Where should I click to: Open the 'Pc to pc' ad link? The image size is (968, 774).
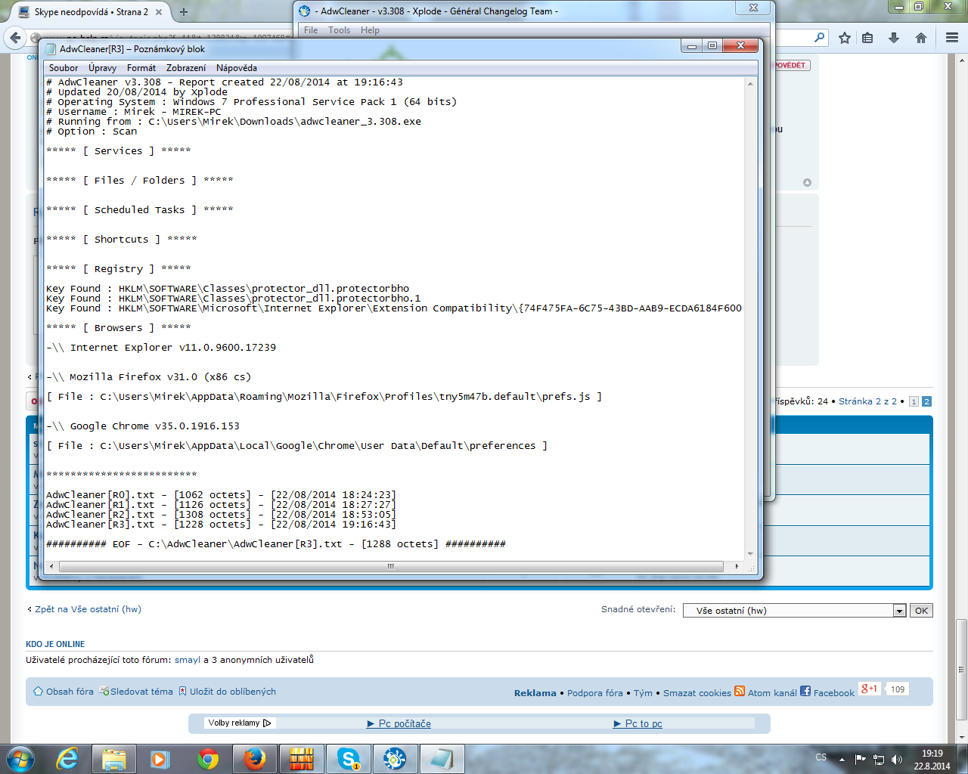pyautogui.click(x=644, y=724)
